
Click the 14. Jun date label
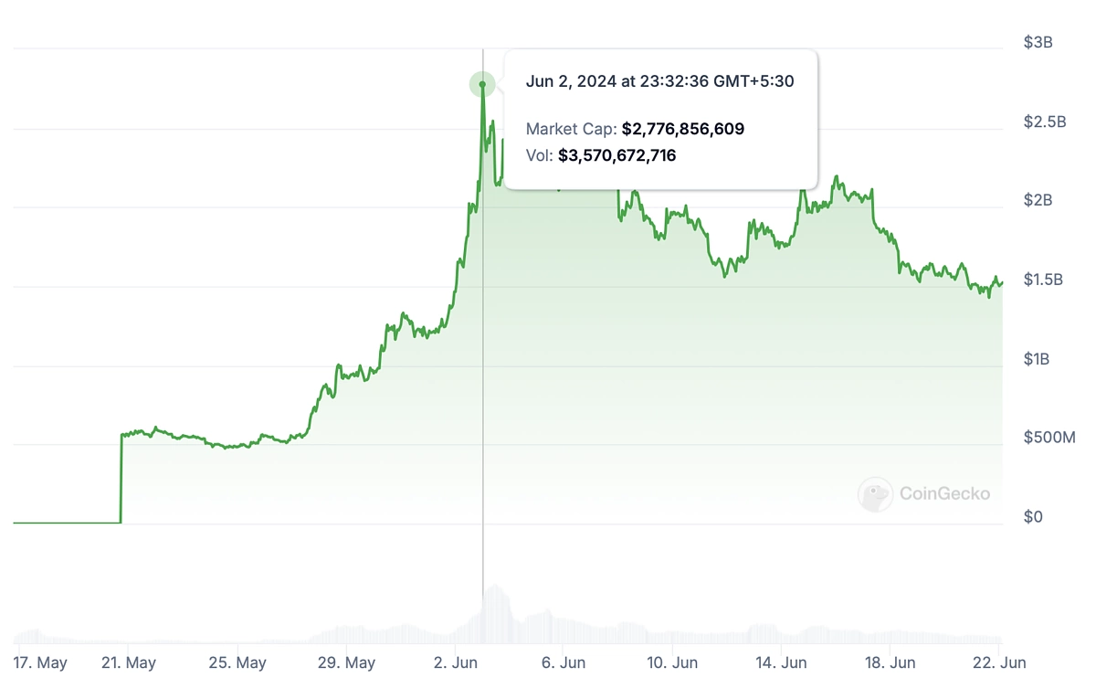point(781,662)
